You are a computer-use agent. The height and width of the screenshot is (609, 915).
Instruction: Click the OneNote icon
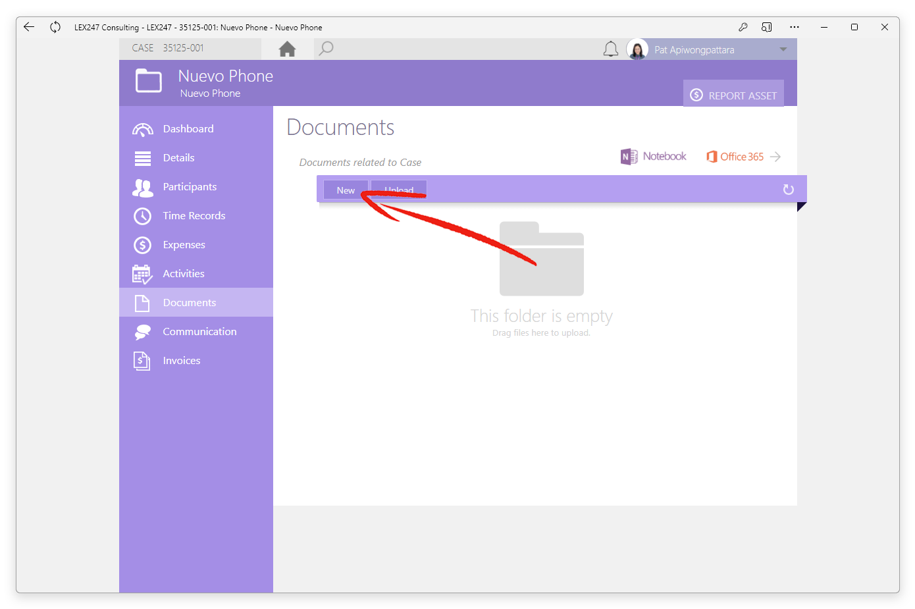click(x=629, y=156)
